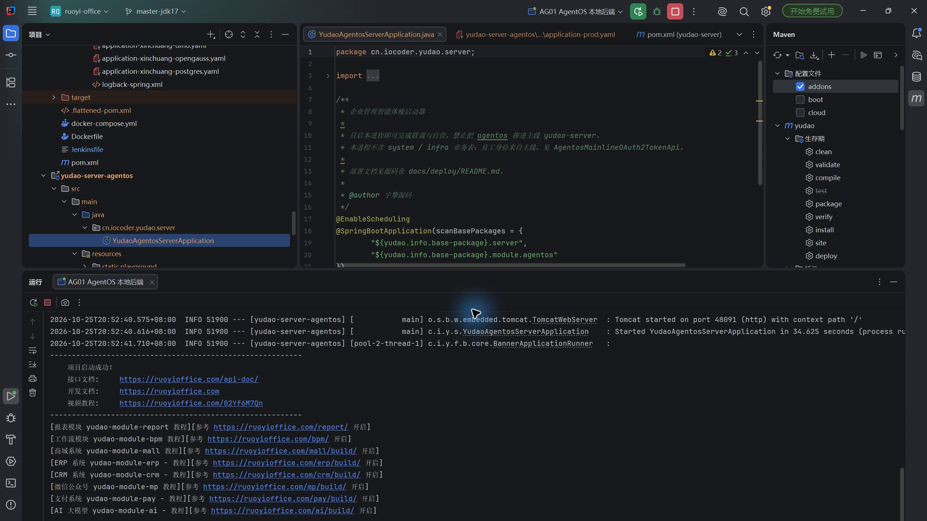The height and width of the screenshot is (521, 927).
Task: Open the ruoyioffice.com/report/ link
Action: click(x=281, y=427)
